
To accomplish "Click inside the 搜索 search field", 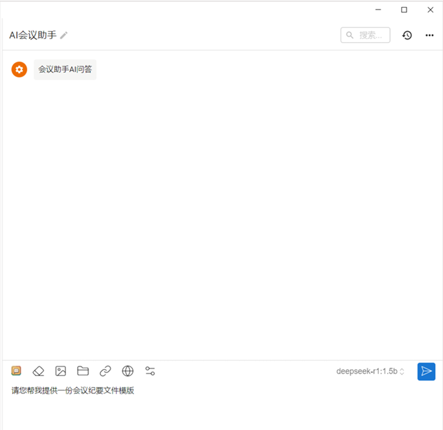I will point(369,35).
